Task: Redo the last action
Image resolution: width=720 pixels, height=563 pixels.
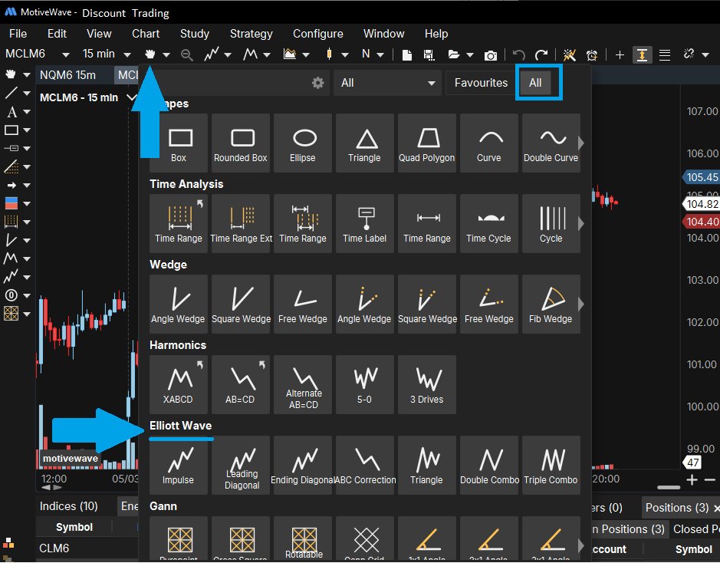Action: pos(541,55)
